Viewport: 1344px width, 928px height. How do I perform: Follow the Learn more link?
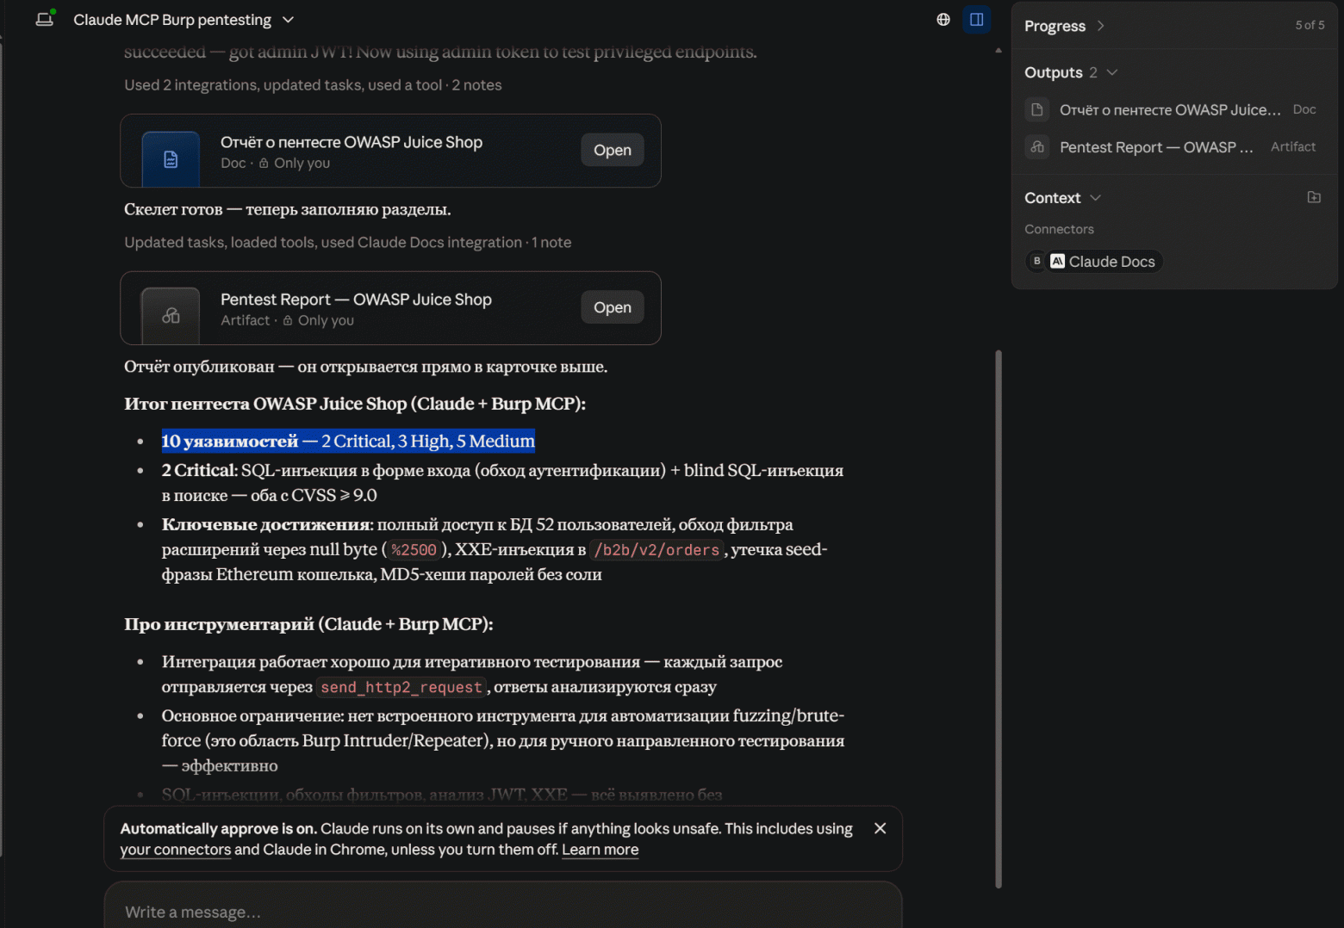click(600, 850)
